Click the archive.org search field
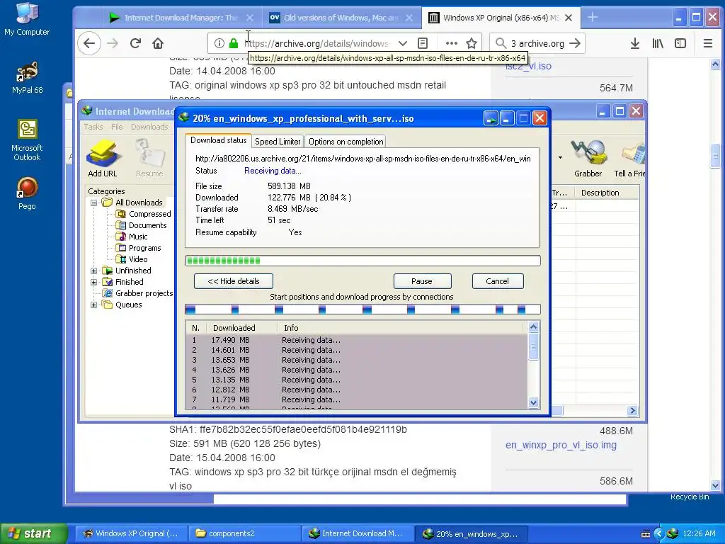The width and height of the screenshot is (725, 544). pyautogui.click(x=537, y=43)
